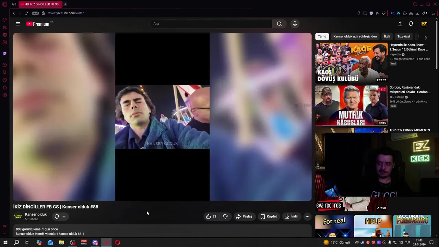The height and width of the screenshot is (247, 439).
Task: Open the TOP CS2 FUNNY MOMENTS video title
Action: coord(410,130)
